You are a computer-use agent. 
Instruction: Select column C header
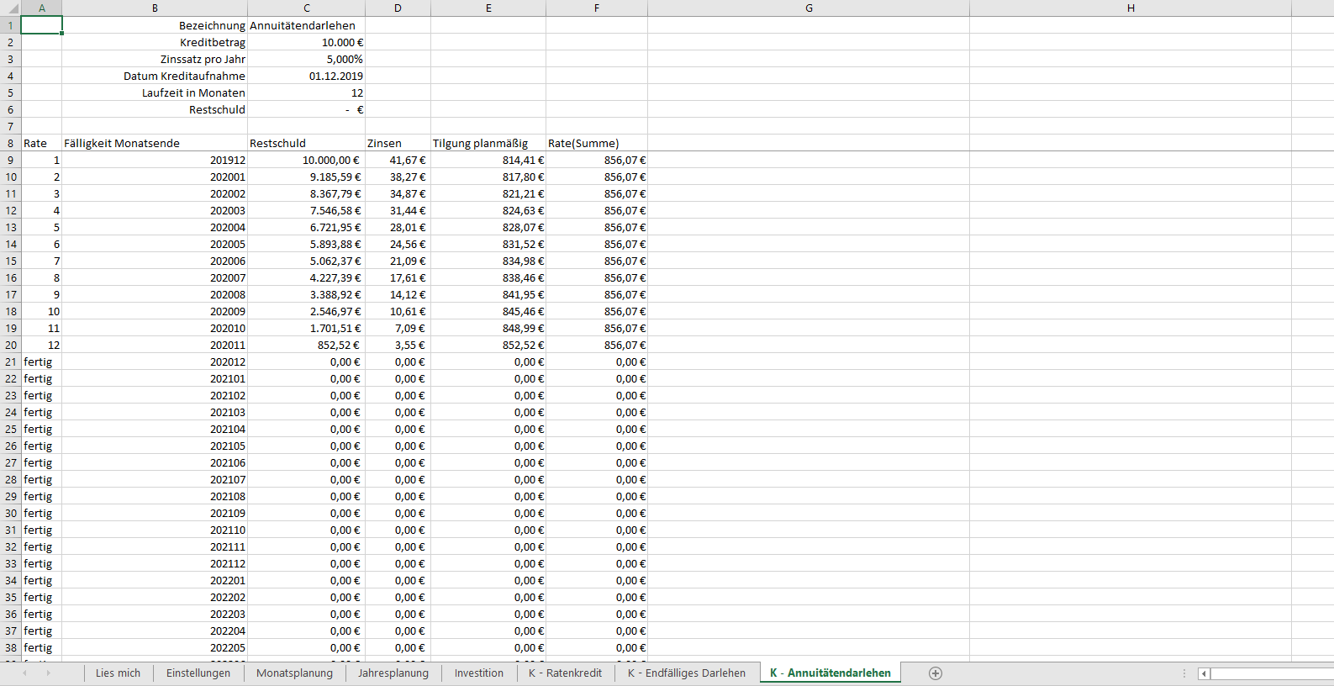[x=306, y=8]
